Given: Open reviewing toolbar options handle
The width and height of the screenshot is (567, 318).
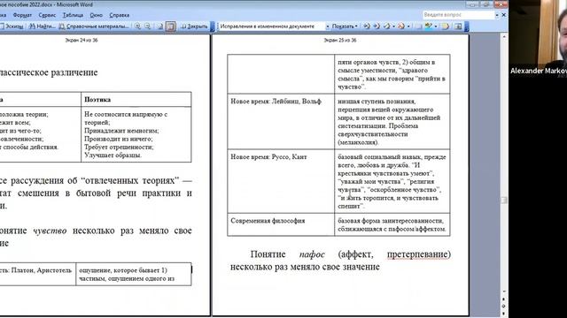Looking at the screenshot, I should coord(467,26).
